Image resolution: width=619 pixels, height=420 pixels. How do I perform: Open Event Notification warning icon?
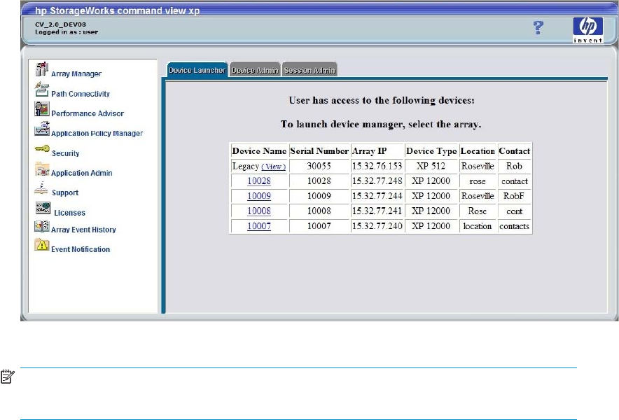pos(41,246)
